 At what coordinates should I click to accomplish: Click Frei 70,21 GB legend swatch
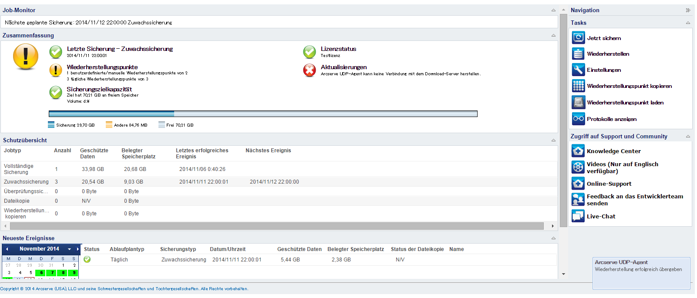(162, 125)
